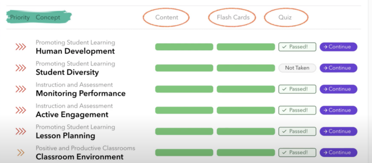Continue the Student Diversity concept
Image resolution: width=372 pixels, height=163 pixels.
coord(338,68)
